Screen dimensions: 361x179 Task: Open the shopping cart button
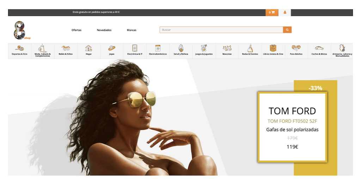tap(272, 12)
